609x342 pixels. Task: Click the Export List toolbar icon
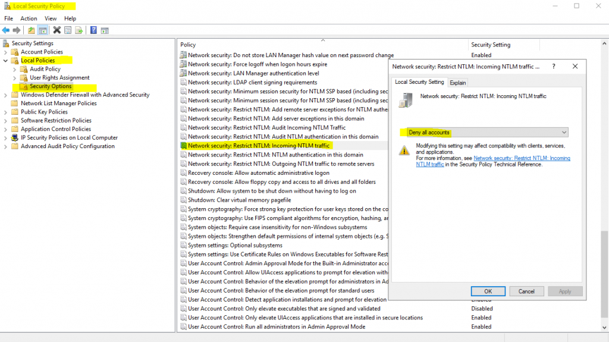point(79,30)
